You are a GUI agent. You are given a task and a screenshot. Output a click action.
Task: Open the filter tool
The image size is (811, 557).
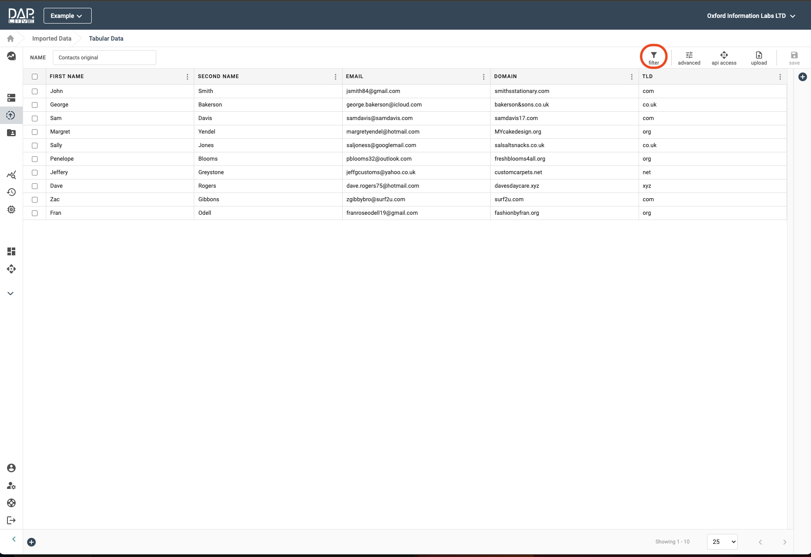653,57
